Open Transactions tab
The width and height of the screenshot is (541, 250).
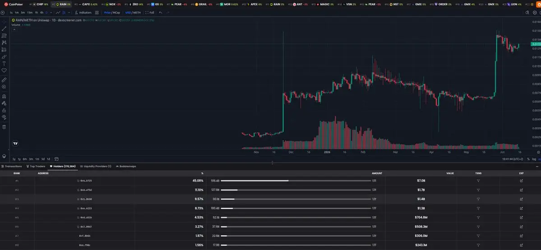tap(12, 166)
